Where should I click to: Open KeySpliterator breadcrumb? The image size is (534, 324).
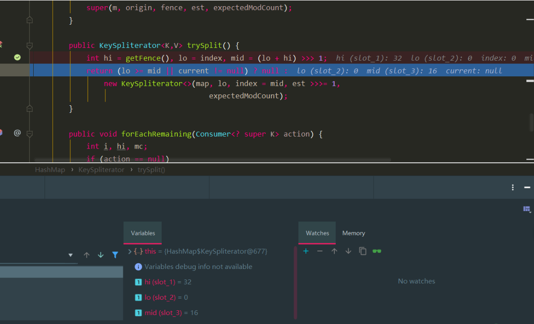[101, 170]
